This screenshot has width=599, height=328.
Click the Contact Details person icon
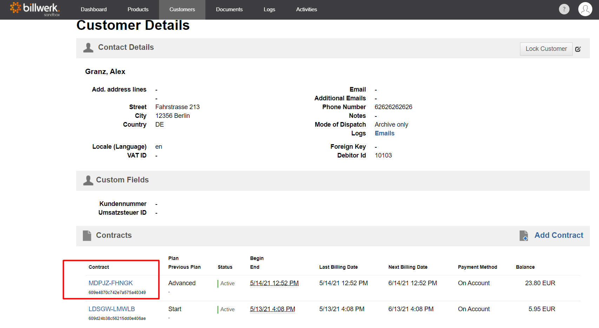pyautogui.click(x=88, y=48)
